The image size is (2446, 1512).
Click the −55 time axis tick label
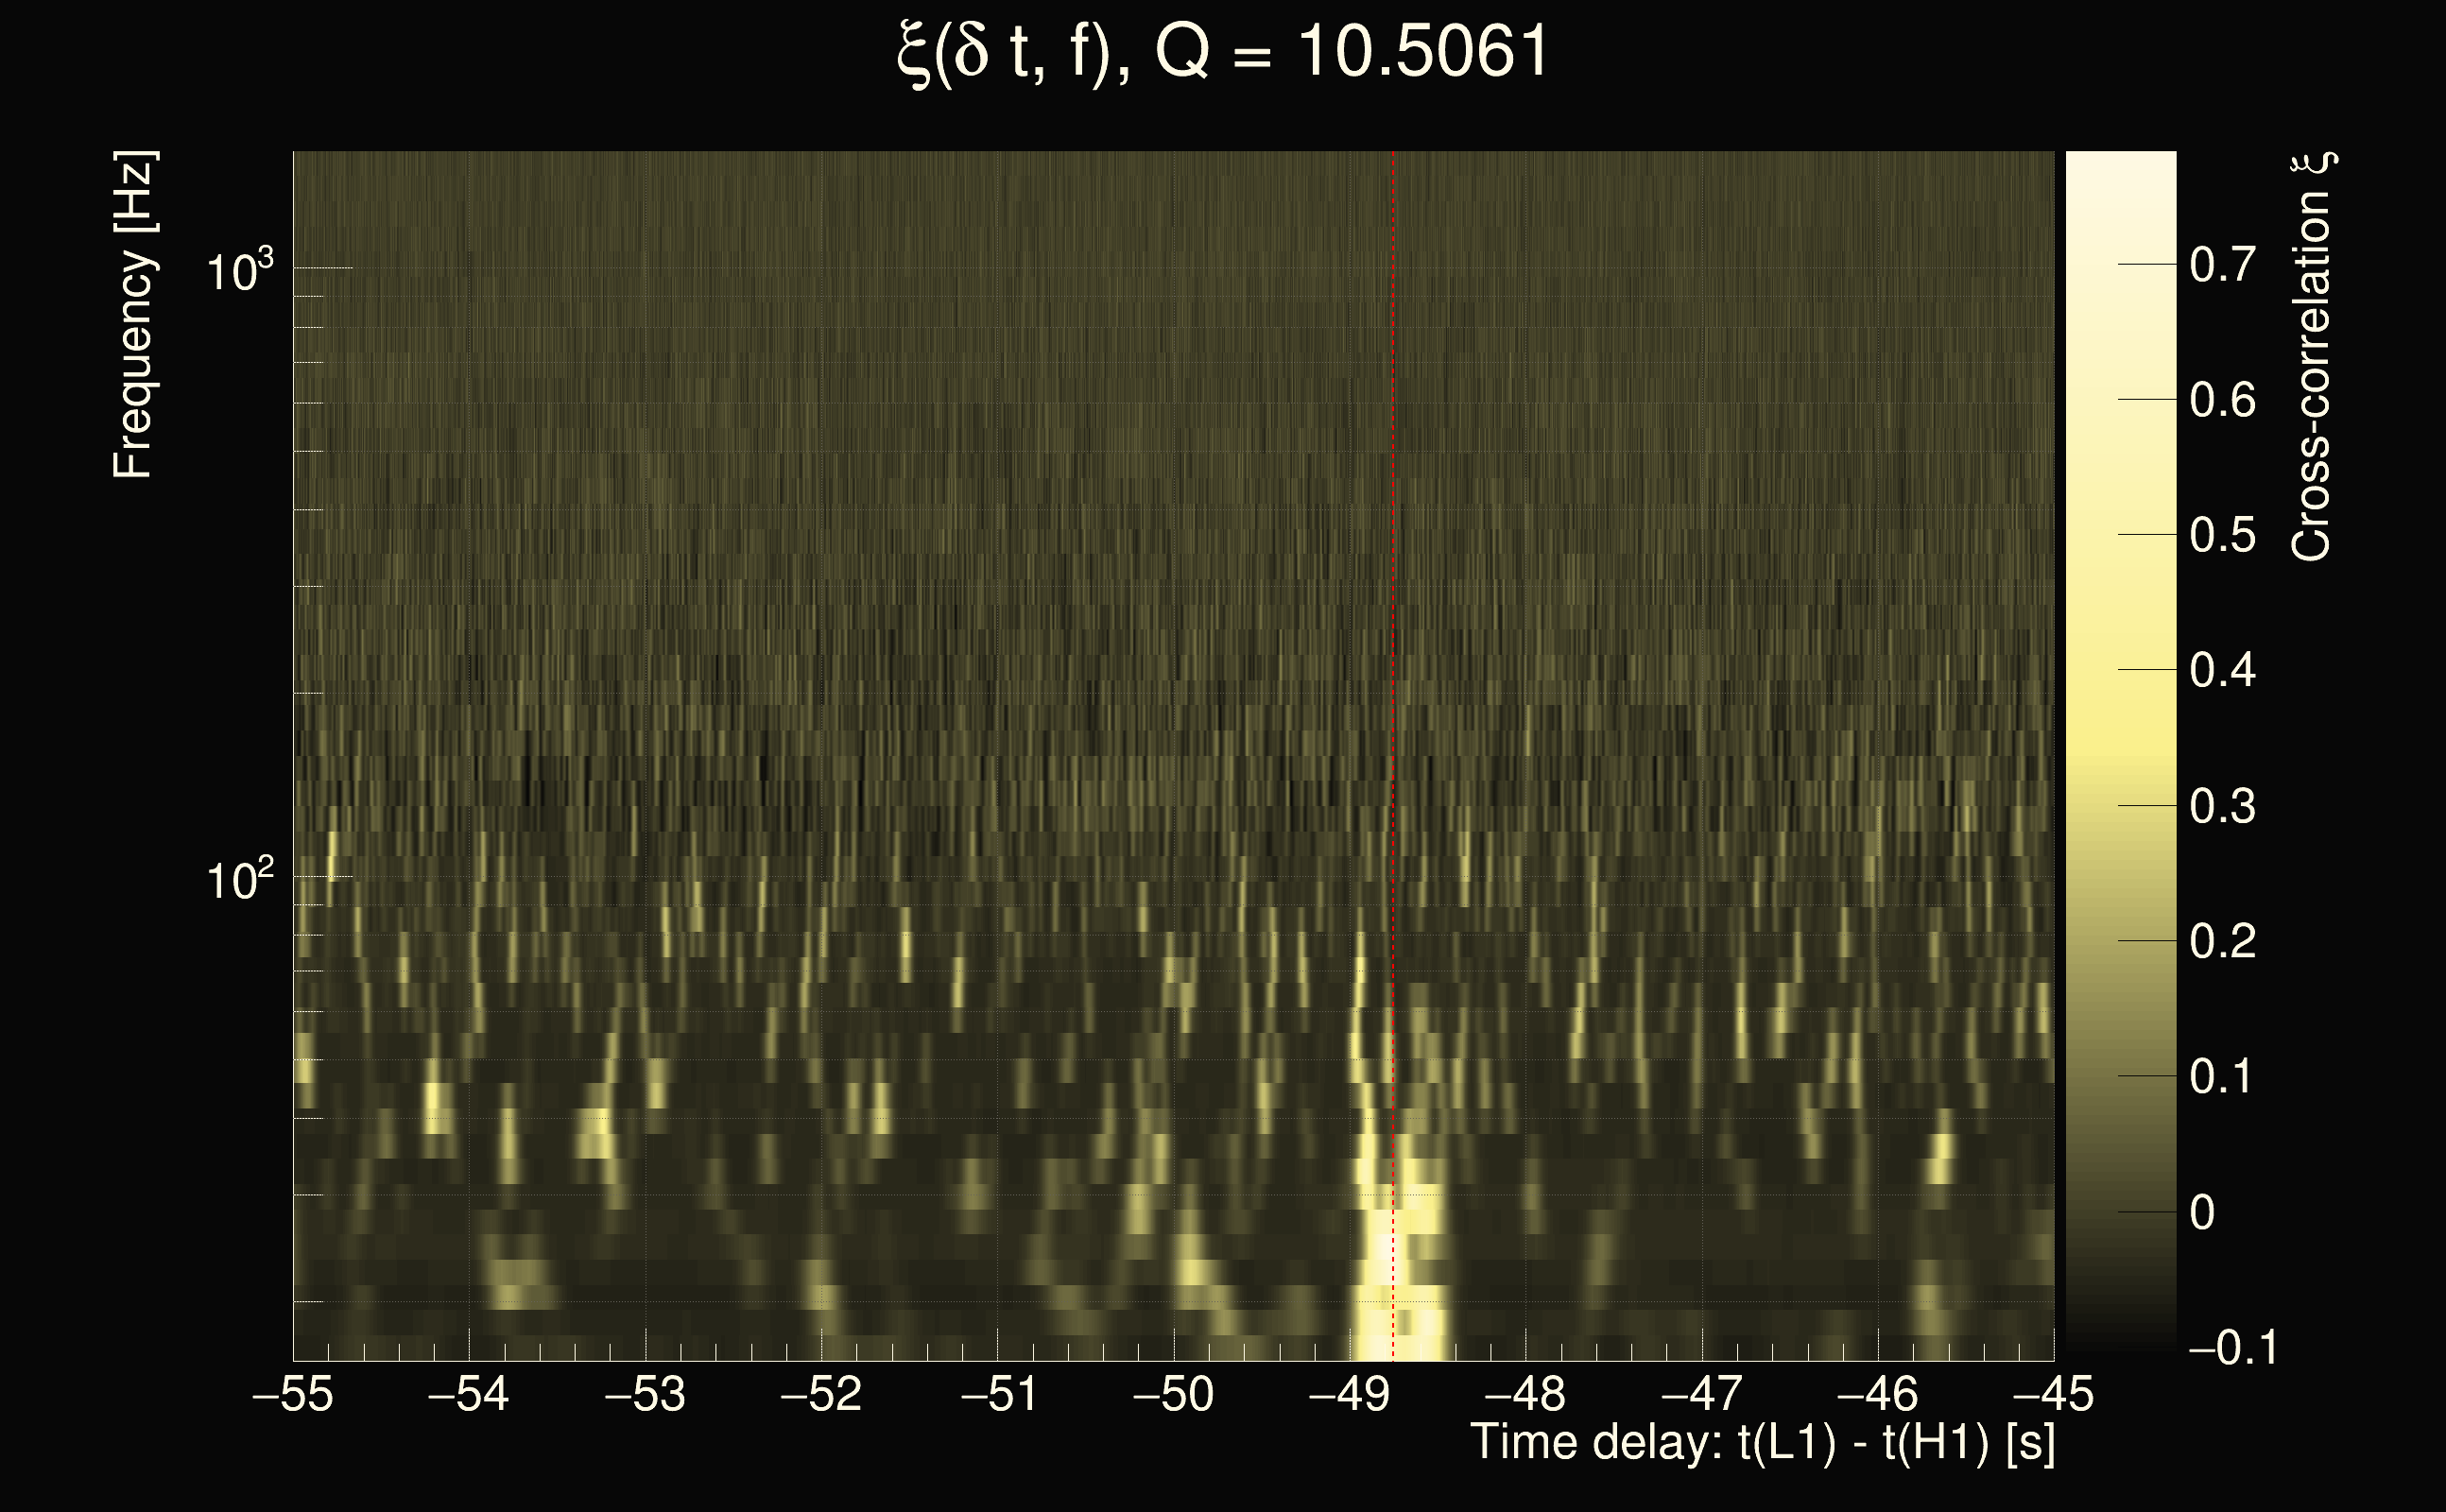coord(293,1394)
